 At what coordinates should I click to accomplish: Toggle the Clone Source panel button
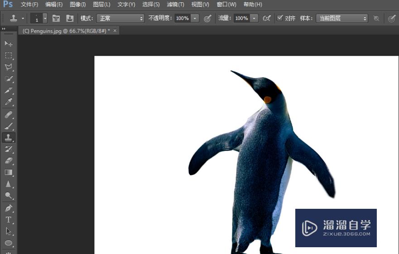pyautogui.click(x=70, y=18)
